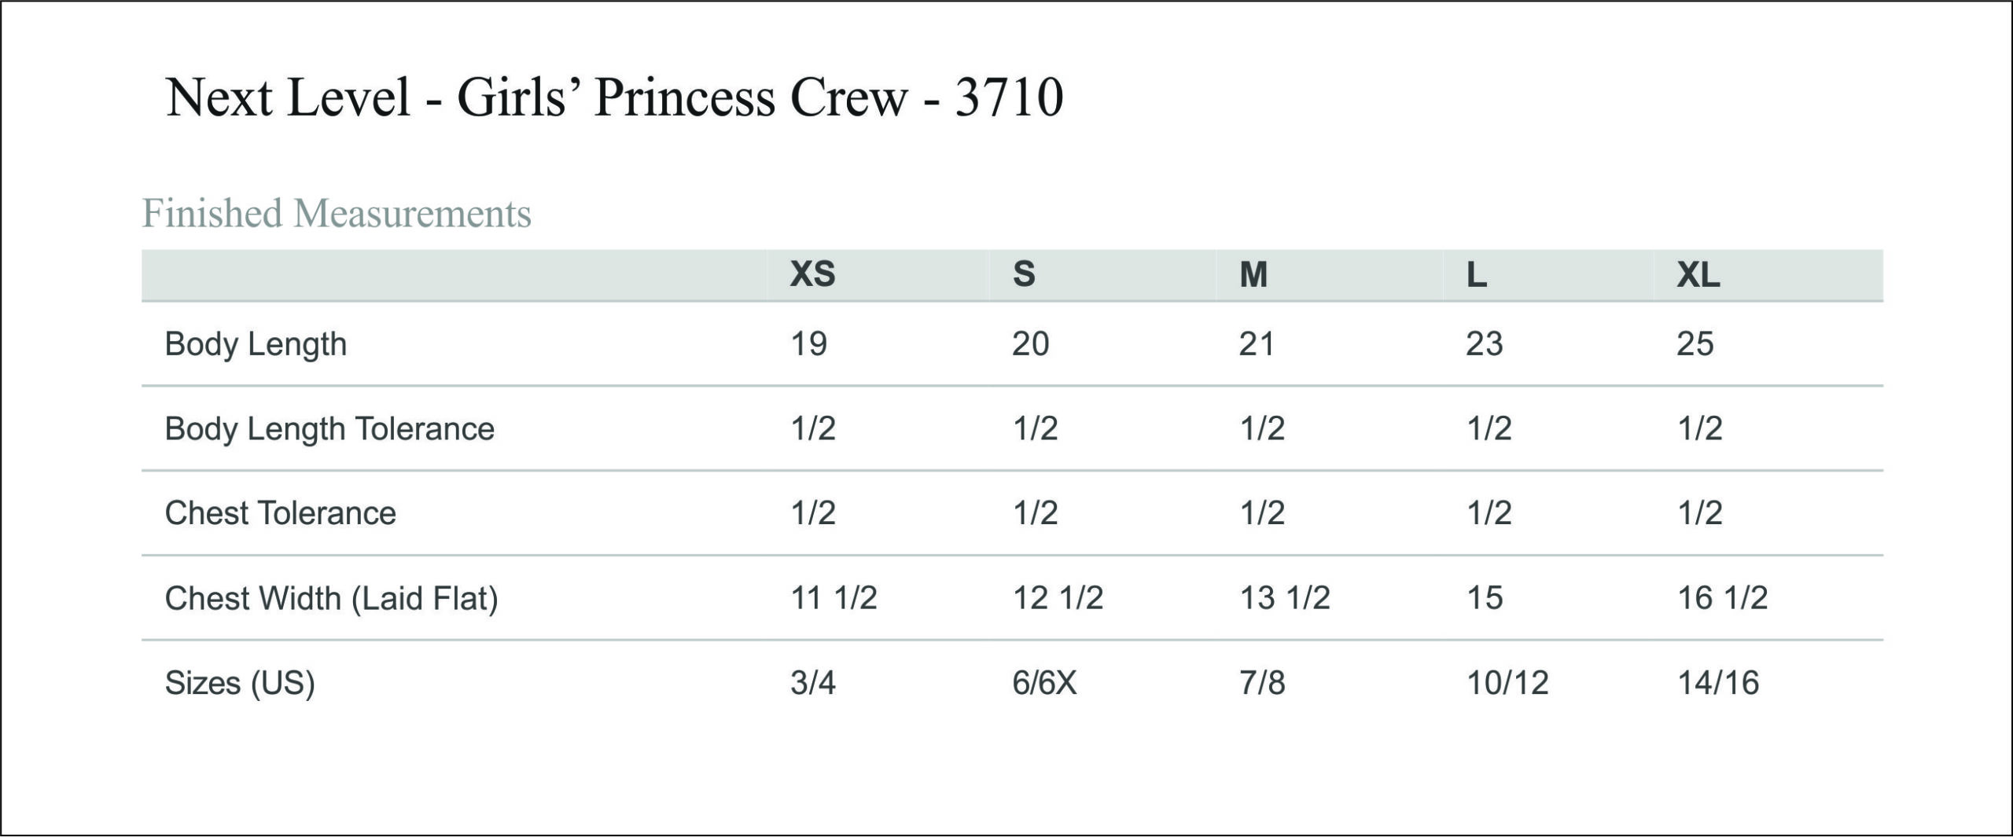Select the Finished Measurements heading

point(337,214)
